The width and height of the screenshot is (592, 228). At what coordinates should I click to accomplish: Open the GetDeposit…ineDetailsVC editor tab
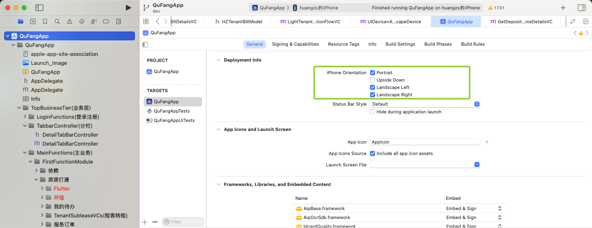click(521, 22)
